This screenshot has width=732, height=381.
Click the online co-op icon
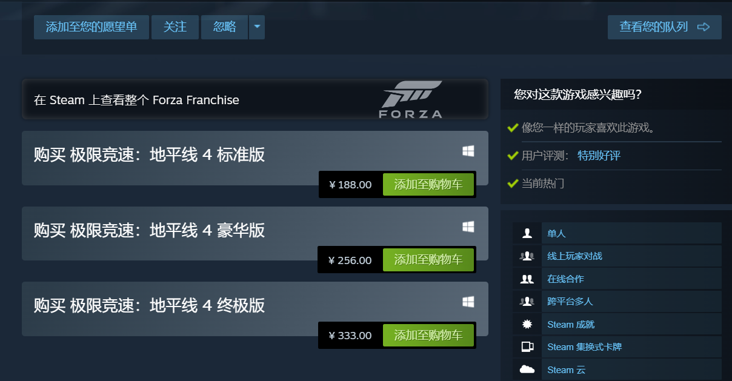pyautogui.click(x=527, y=279)
